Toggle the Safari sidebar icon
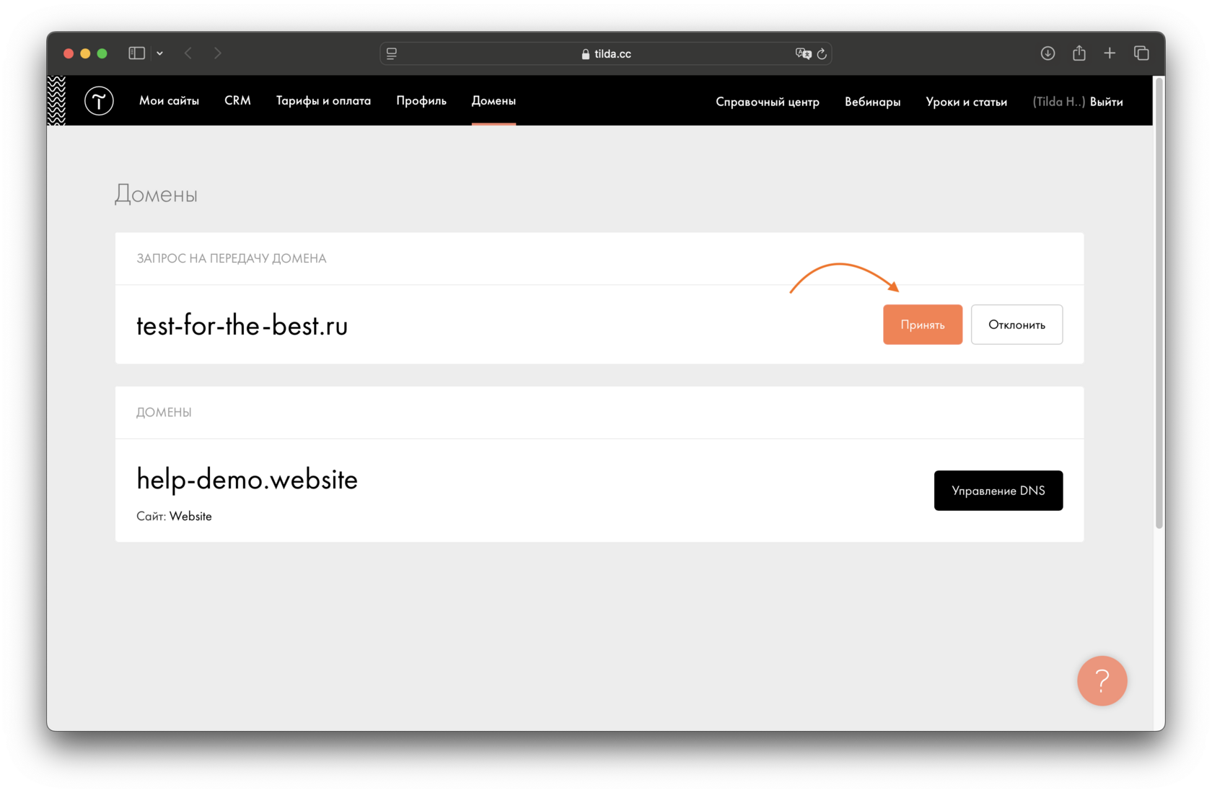The width and height of the screenshot is (1212, 793). tap(137, 53)
